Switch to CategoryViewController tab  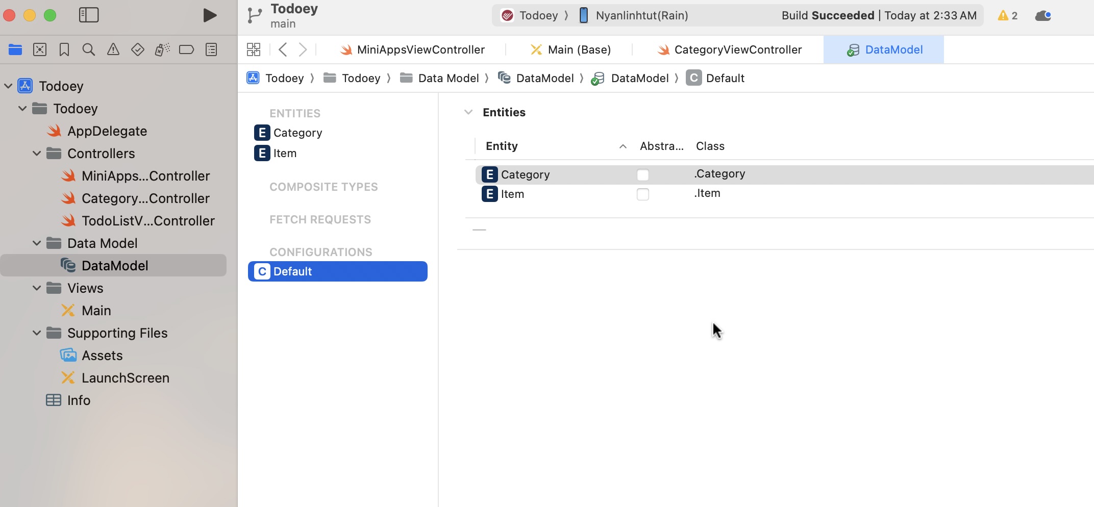pyautogui.click(x=730, y=49)
